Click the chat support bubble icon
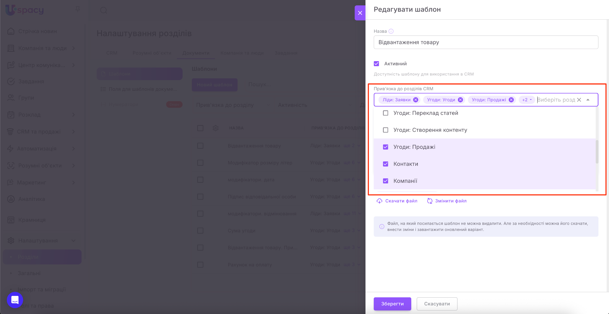 15,300
